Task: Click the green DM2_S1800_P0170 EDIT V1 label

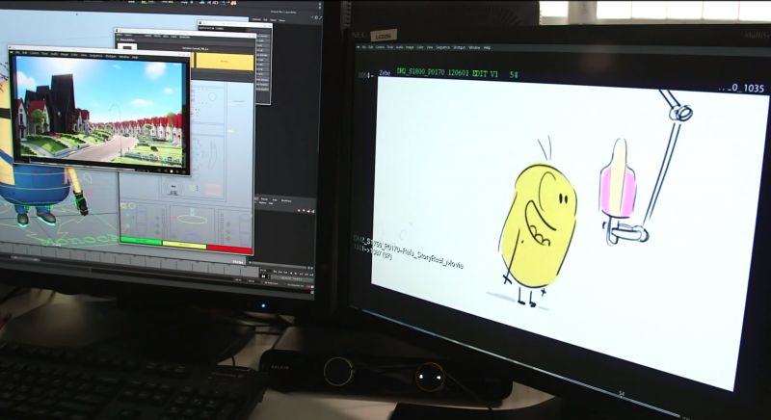Action: 447,73
